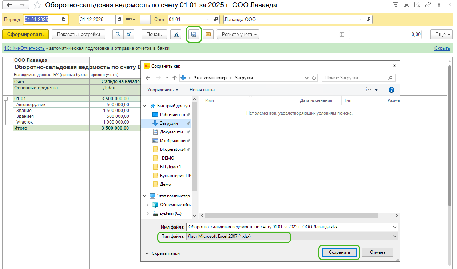Select the Автопогрузчик row in report
Screen dimensions: 457x269
coord(51,105)
